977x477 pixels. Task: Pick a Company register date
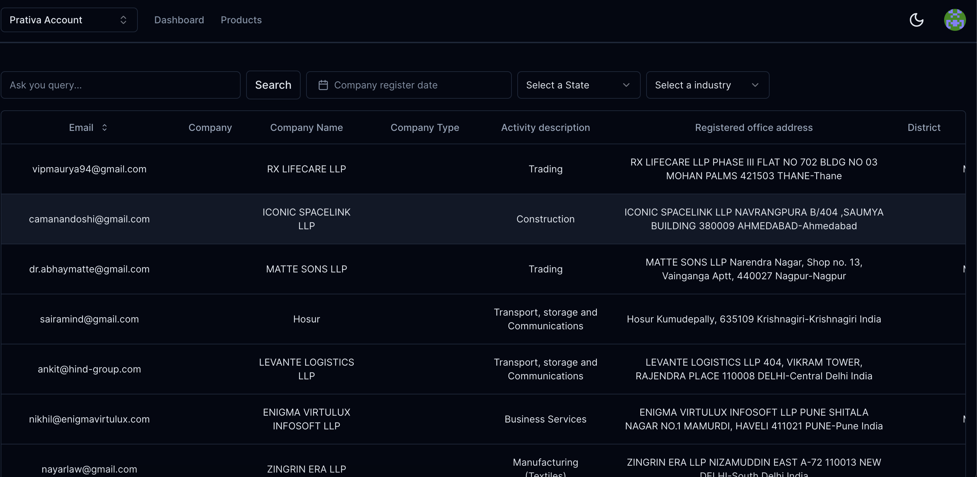409,85
